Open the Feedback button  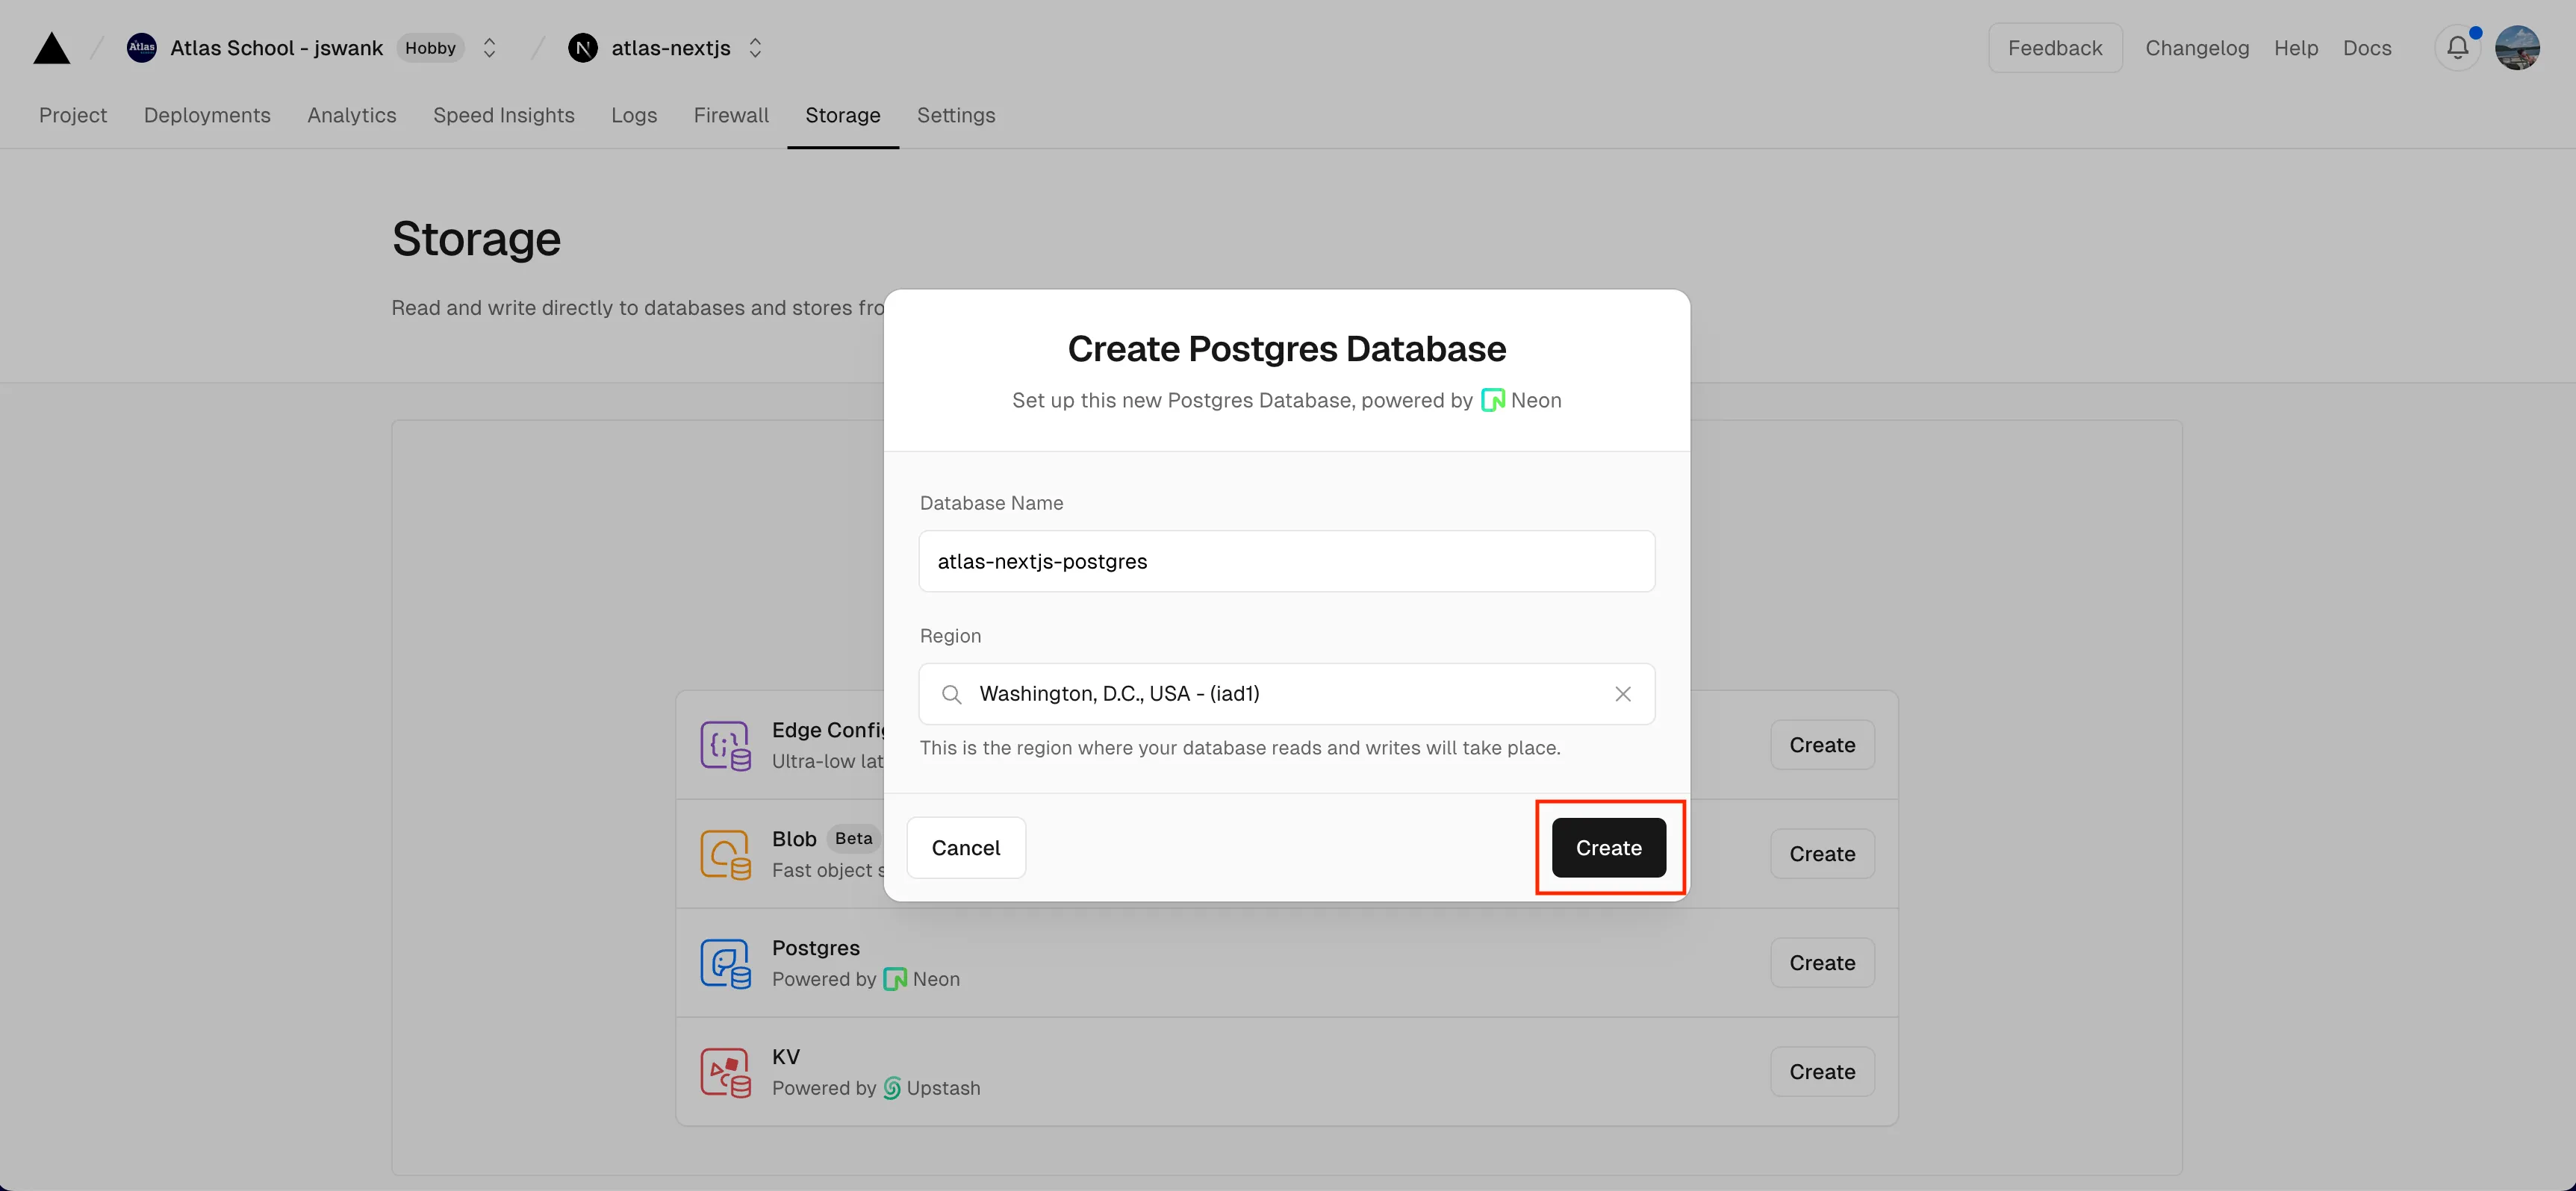point(2055,48)
